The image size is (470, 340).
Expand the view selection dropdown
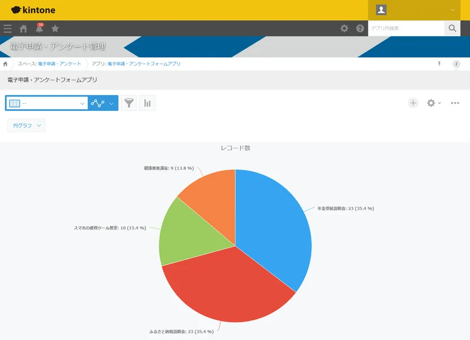tap(47, 103)
